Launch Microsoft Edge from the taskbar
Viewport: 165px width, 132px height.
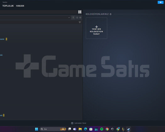85,129
